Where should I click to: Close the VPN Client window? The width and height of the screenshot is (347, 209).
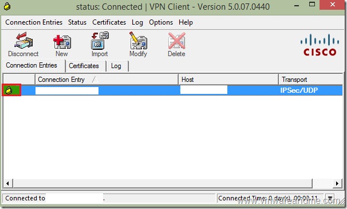(332, 5)
